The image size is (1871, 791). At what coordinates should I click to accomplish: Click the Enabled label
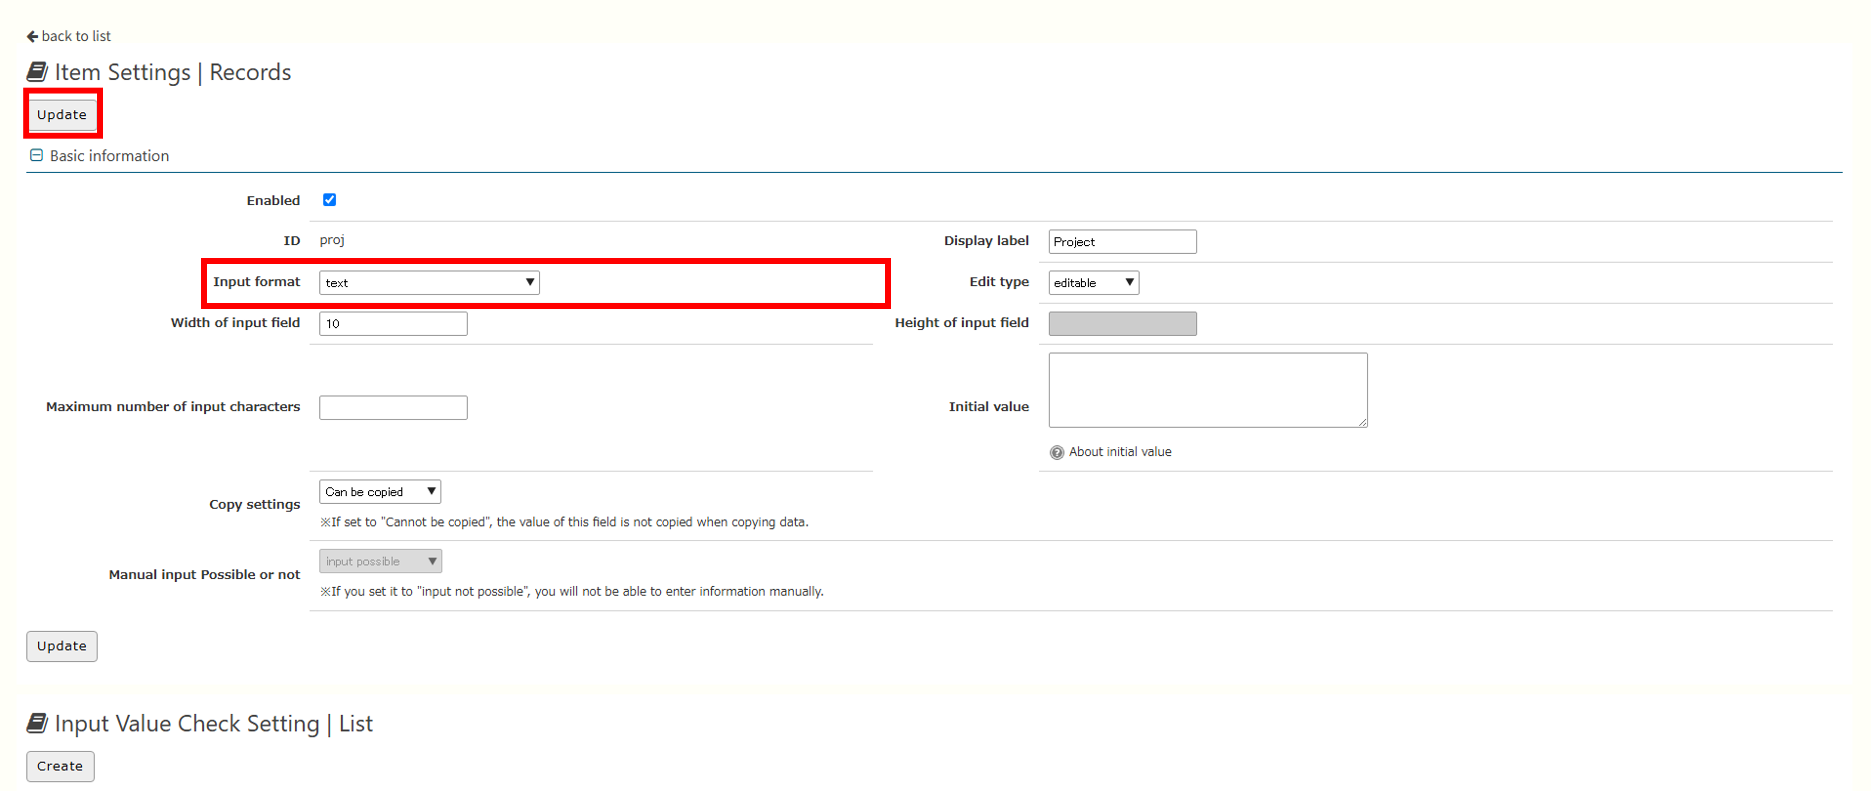coord(273,200)
